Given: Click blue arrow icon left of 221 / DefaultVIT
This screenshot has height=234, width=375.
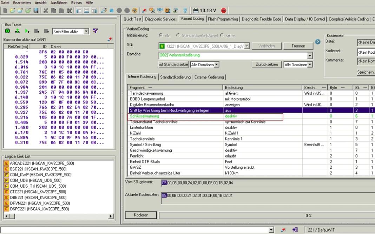Looking at the screenshot, I should pos(295,230).
